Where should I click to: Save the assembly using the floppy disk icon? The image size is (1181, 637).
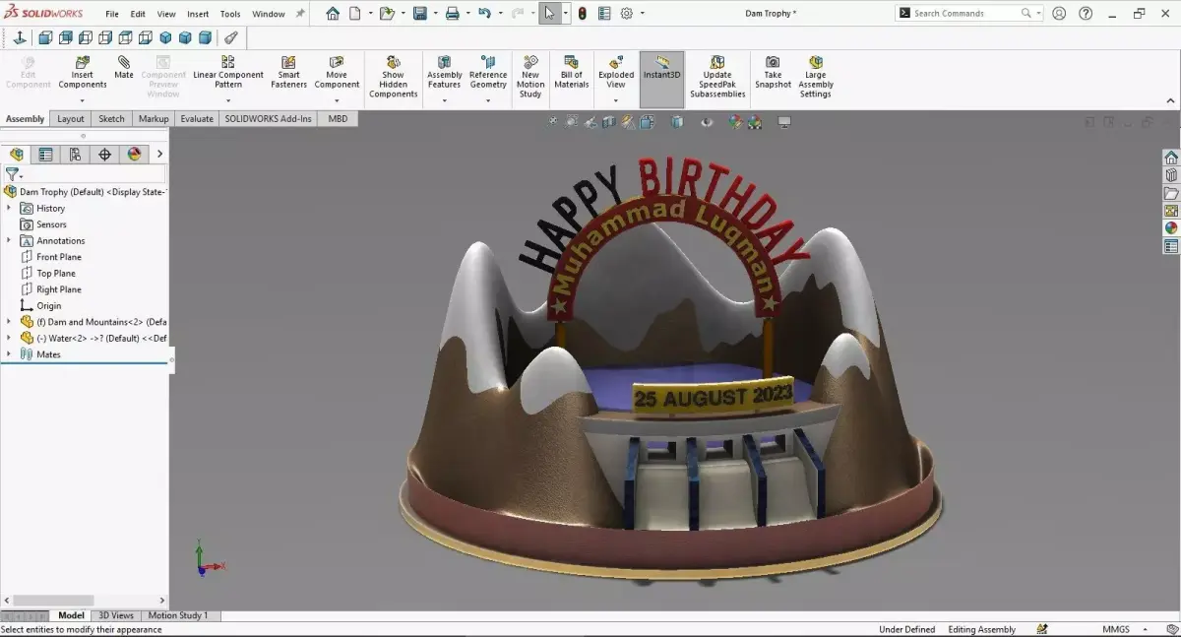[x=420, y=14]
